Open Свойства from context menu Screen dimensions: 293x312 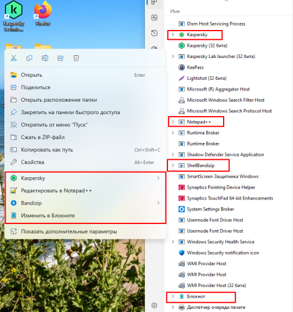tap(86, 162)
